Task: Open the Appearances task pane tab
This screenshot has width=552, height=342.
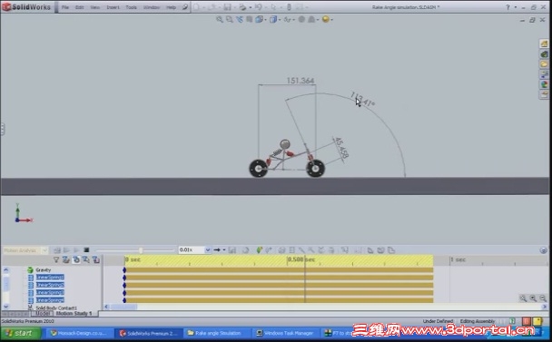Action: 544,84
